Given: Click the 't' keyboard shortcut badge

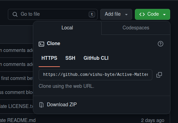Looking at the screenshot, I should pos(92,14).
